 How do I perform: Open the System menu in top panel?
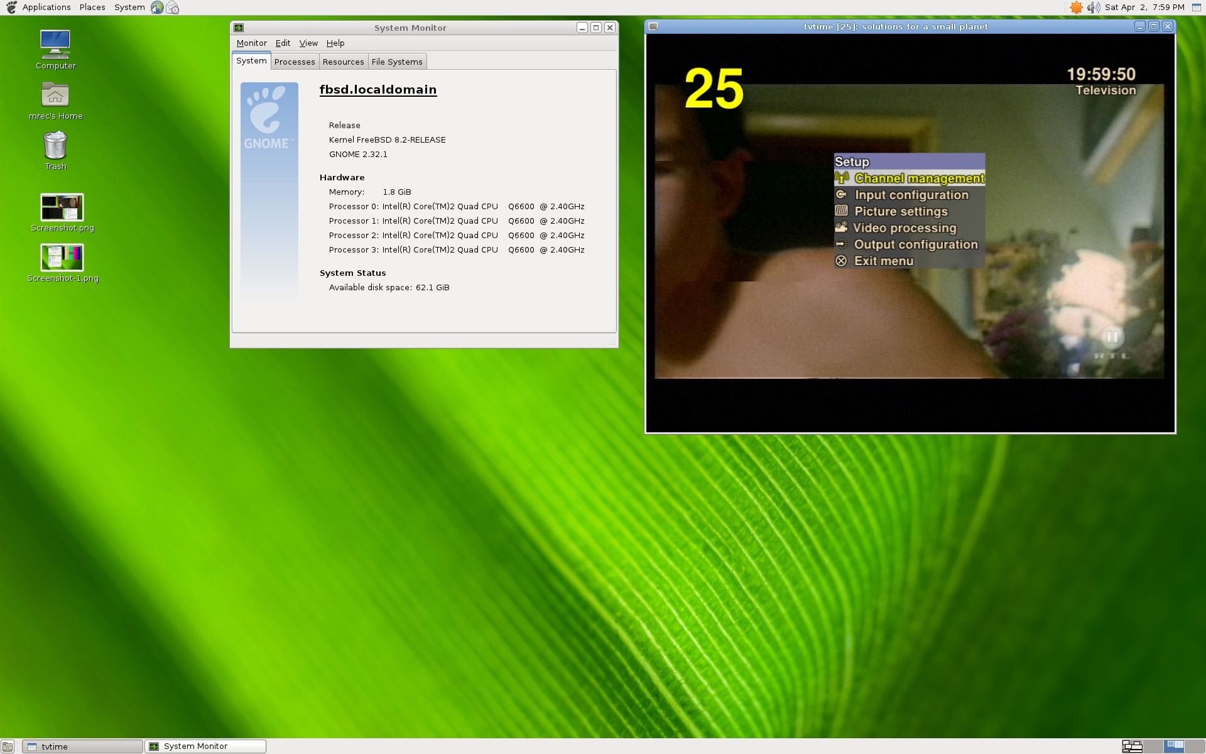pos(129,8)
